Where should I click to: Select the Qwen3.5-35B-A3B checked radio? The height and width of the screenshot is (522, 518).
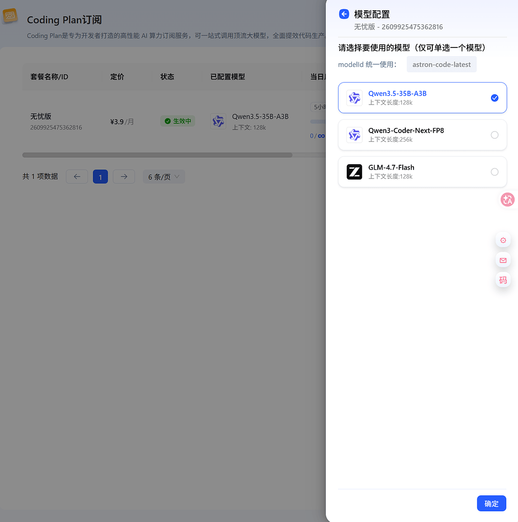(495, 98)
